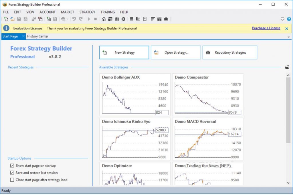This screenshot has width=293, height=195.
Task: Click the new strategy toolbar icon
Action: [x=6, y=19]
